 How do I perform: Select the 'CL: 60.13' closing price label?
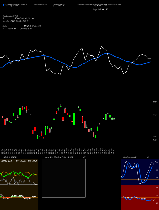[59, 6]
